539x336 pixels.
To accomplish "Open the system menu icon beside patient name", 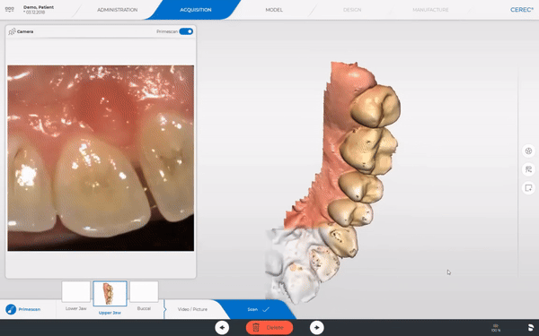I will [x=10, y=10].
